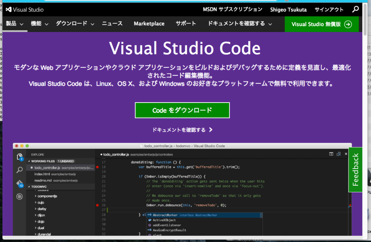
Task: Click the todo_controller.js editor tab title
Action: click(x=116, y=154)
